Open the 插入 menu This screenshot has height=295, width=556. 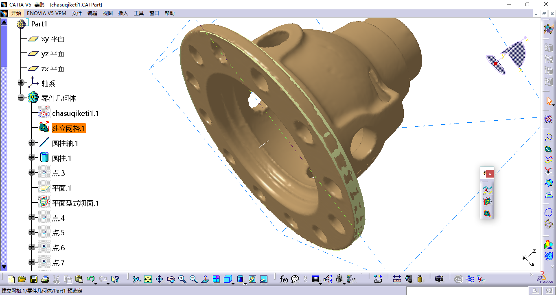[x=123, y=13]
